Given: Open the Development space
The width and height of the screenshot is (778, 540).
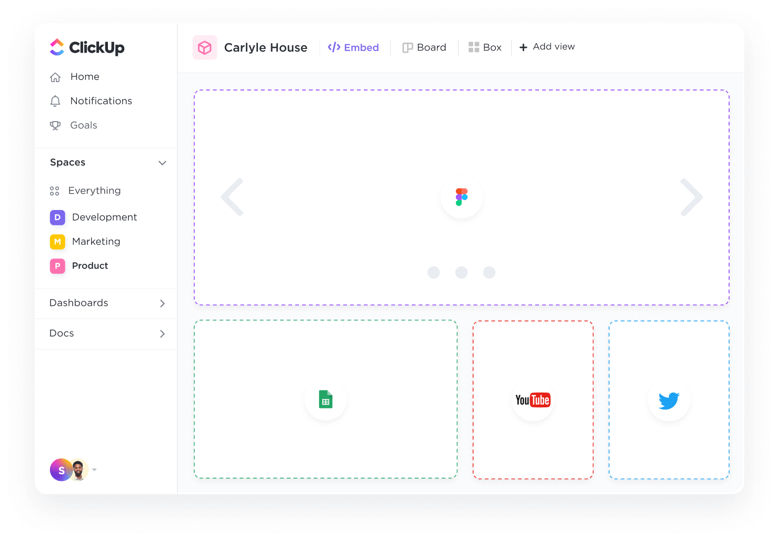Looking at the screenshot, I should pyautogui.click(x=105, y=217).
